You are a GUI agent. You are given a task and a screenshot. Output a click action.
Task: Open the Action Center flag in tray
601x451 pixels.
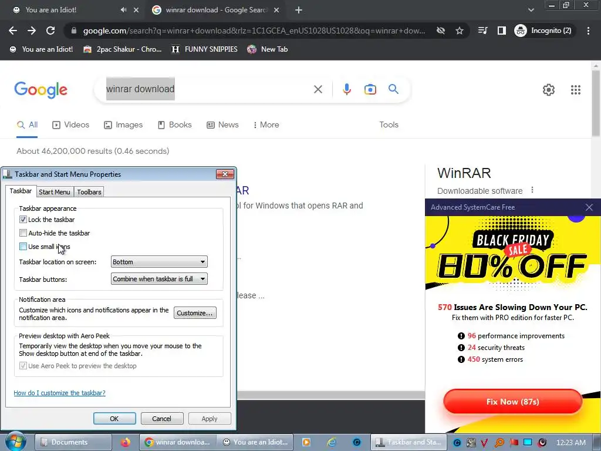(514, 442)
